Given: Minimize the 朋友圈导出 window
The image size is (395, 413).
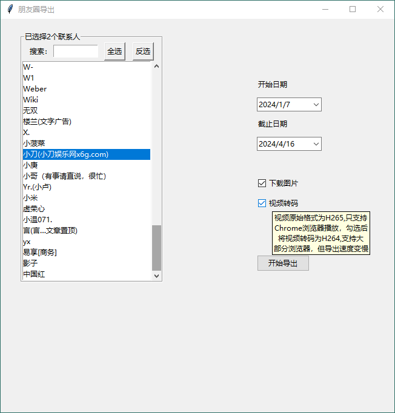Looking at the screenshot, I should point(325,9).
